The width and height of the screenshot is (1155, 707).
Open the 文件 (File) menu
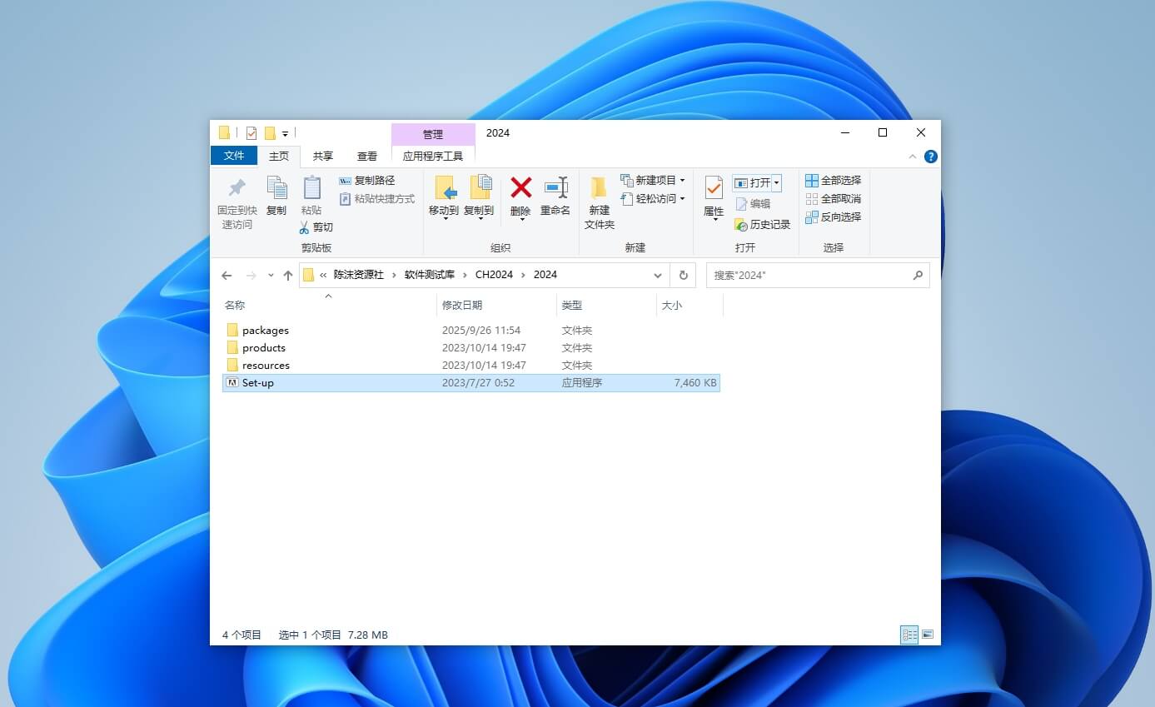pyautogui.click(x=234, y=156)
